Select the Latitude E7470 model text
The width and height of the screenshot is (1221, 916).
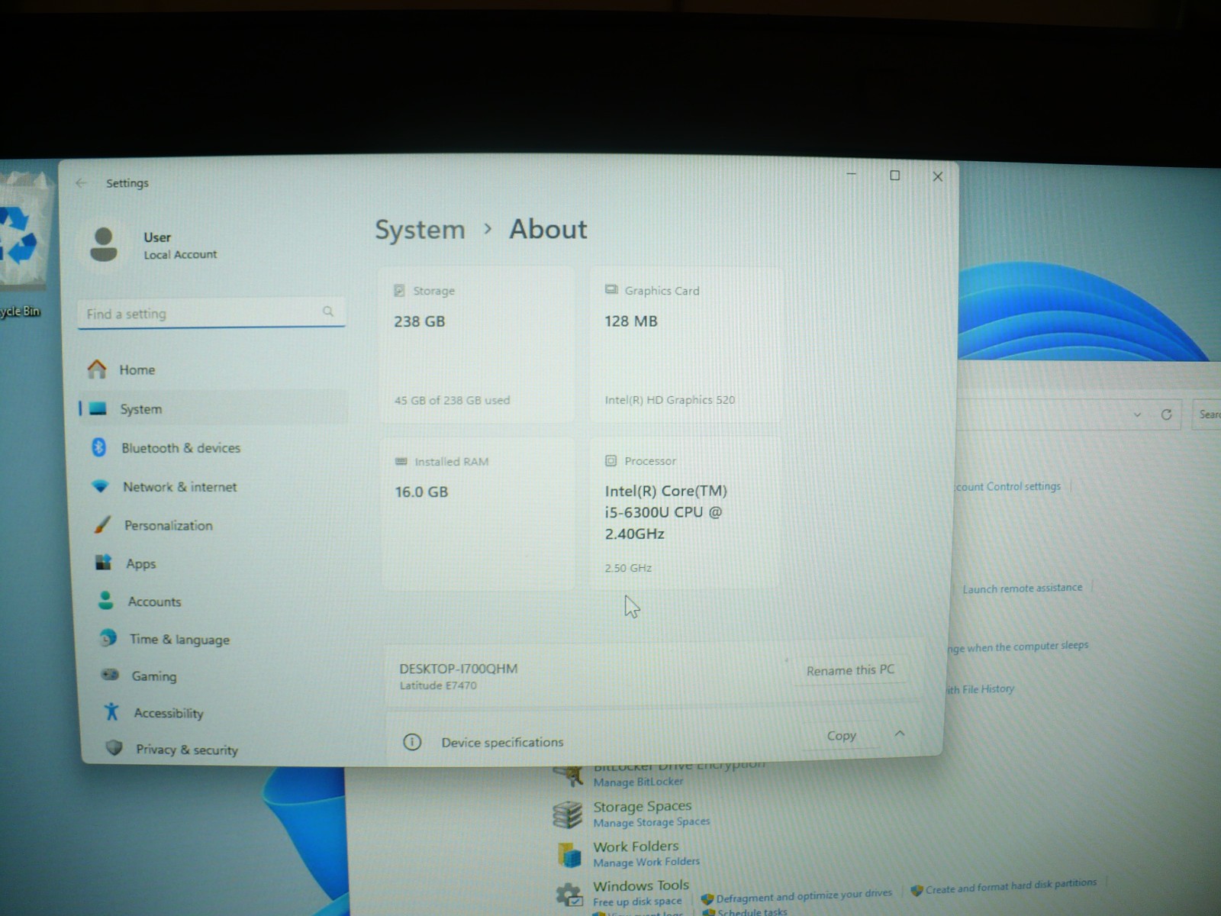click(438, 685)
